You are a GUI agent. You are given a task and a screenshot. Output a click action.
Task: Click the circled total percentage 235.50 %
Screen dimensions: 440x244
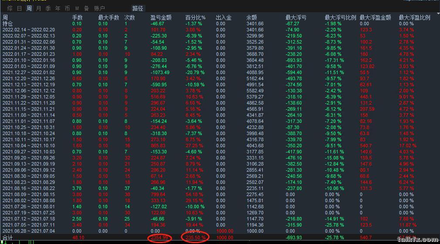(x=195, y=237)
